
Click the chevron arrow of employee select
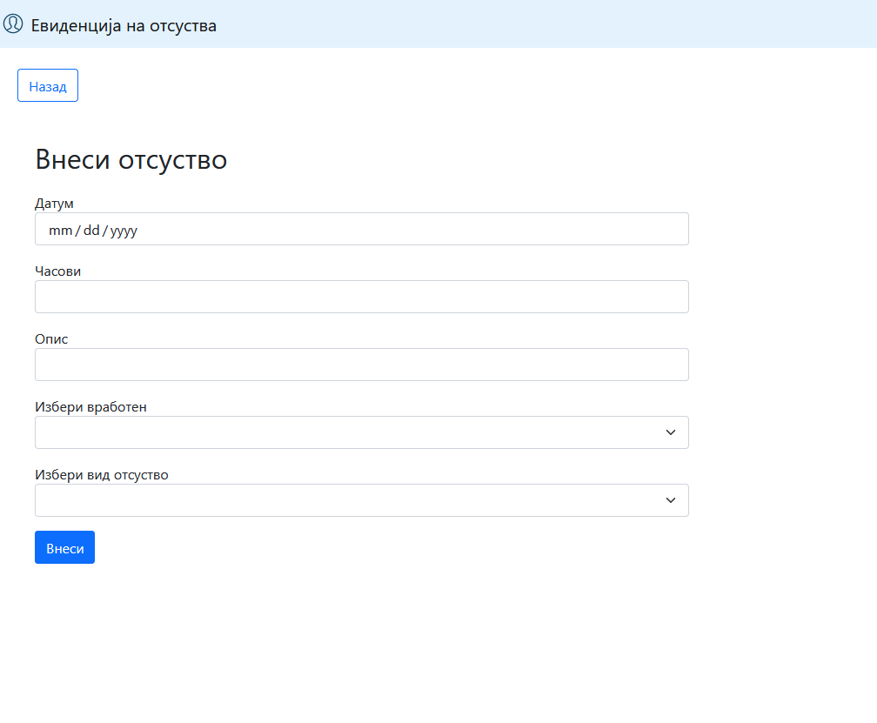(670, 433)
